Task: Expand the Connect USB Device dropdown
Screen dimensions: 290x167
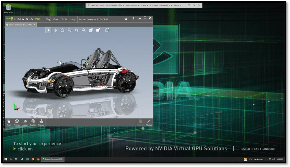Action: click(x=161, y=5)
